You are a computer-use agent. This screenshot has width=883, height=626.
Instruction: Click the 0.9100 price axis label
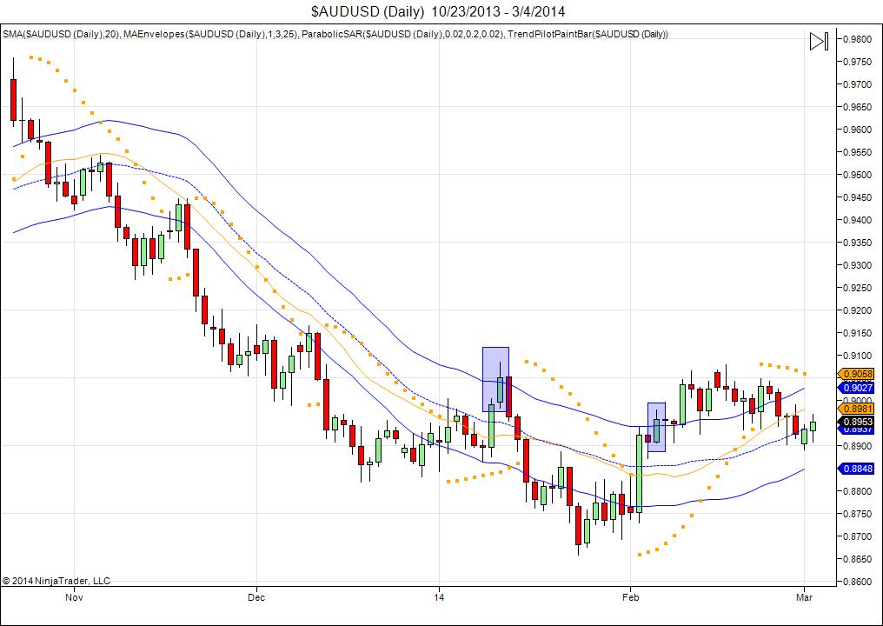pos(858,356)
